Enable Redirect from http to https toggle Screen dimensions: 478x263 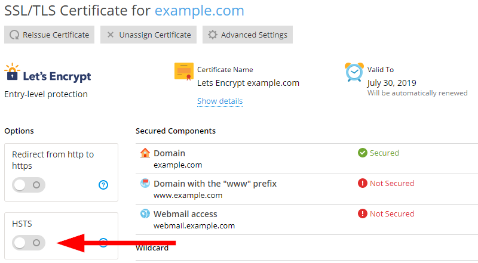click(29, 185)
